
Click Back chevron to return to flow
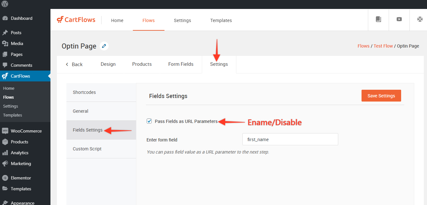(74, 64)
